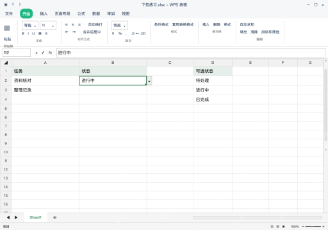The image size is (328, 230).
Task: Apply comma thousands separator format
Action: [126, 34]
